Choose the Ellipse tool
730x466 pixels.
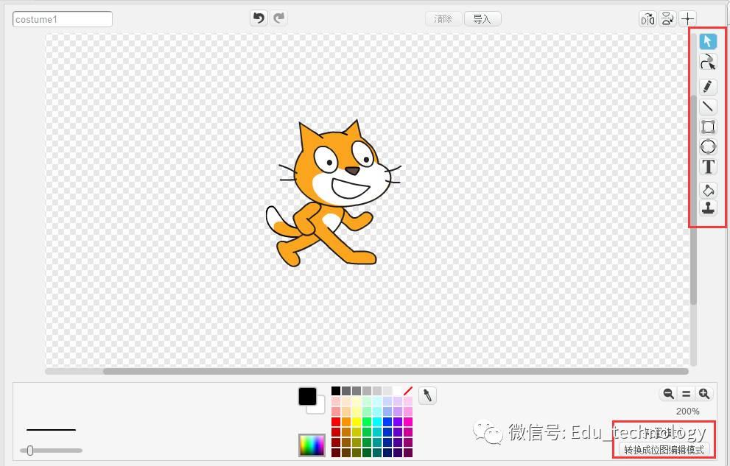pyautogui.click(x=708, y=146)
